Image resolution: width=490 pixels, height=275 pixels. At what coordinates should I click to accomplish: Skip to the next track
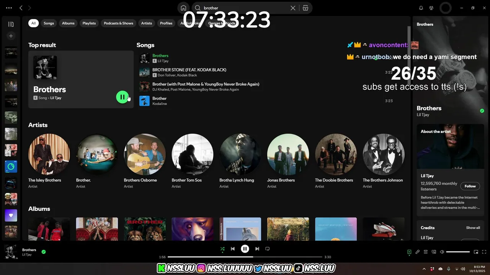[x=257, y=249]
